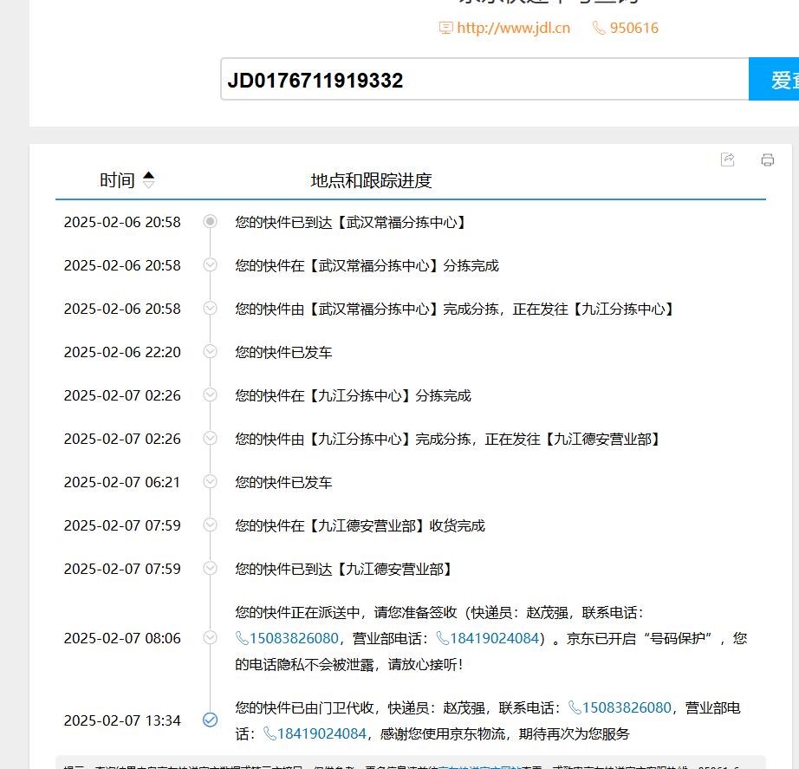Click the text 您的快件在【九江分拣中心】分拣完成

[x=353, y=395]
